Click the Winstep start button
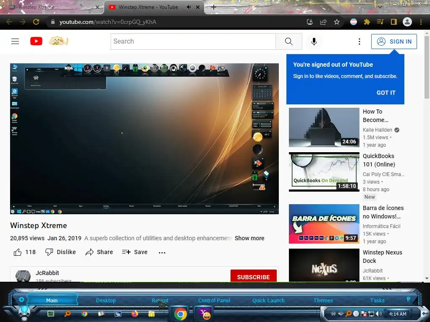This screenshot has height=322, width=430. 24,313
